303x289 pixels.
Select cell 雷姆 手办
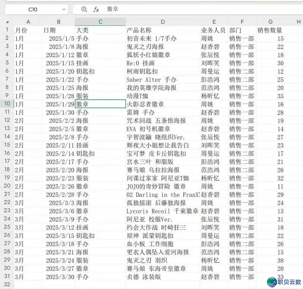(163, 112)
